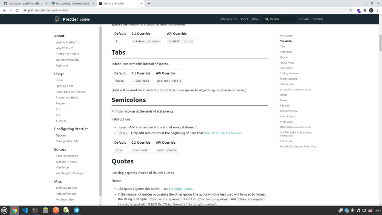Click the 15:50 clock in the tray
382x215 pixels.
[378, 210]
